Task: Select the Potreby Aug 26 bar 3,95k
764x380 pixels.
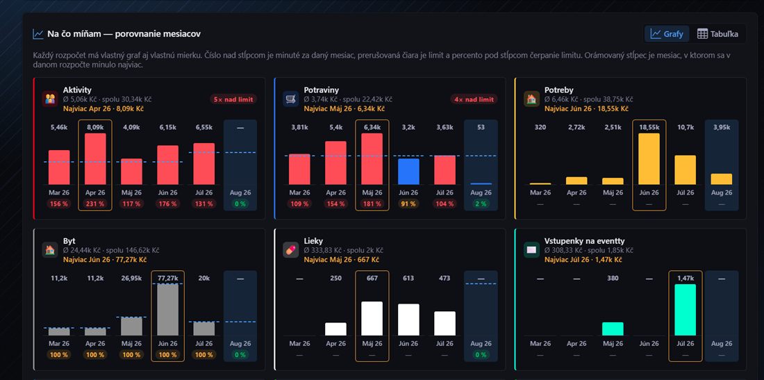Action: coord(721,179)
